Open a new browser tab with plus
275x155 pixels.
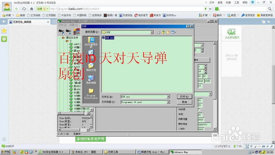[x=54, y=22]
